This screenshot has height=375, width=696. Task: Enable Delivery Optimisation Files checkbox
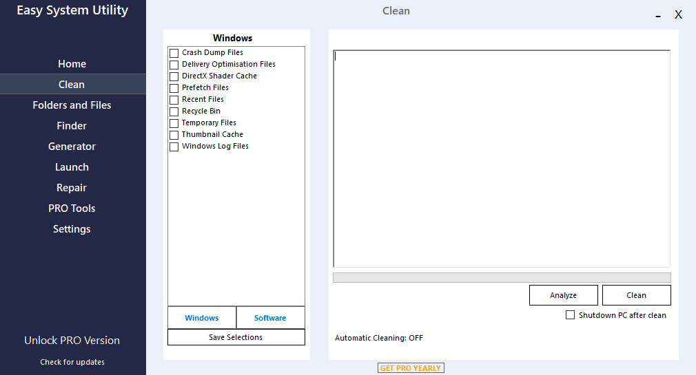tap(174, 65)
